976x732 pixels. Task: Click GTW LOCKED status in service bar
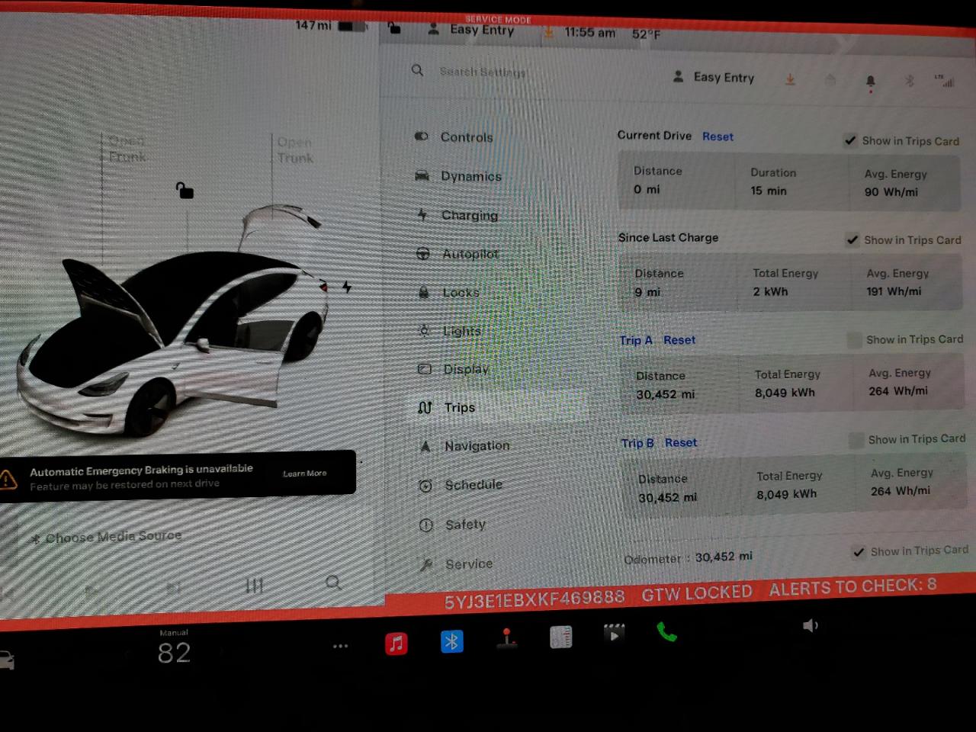(x=697, y=593)
